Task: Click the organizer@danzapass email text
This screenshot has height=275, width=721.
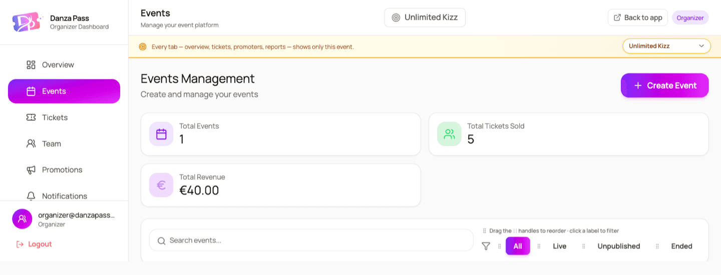Action: (77, 215)
